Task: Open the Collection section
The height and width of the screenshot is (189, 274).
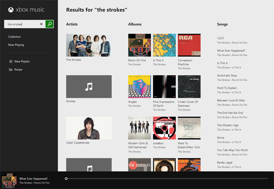Action: point(14,37)
